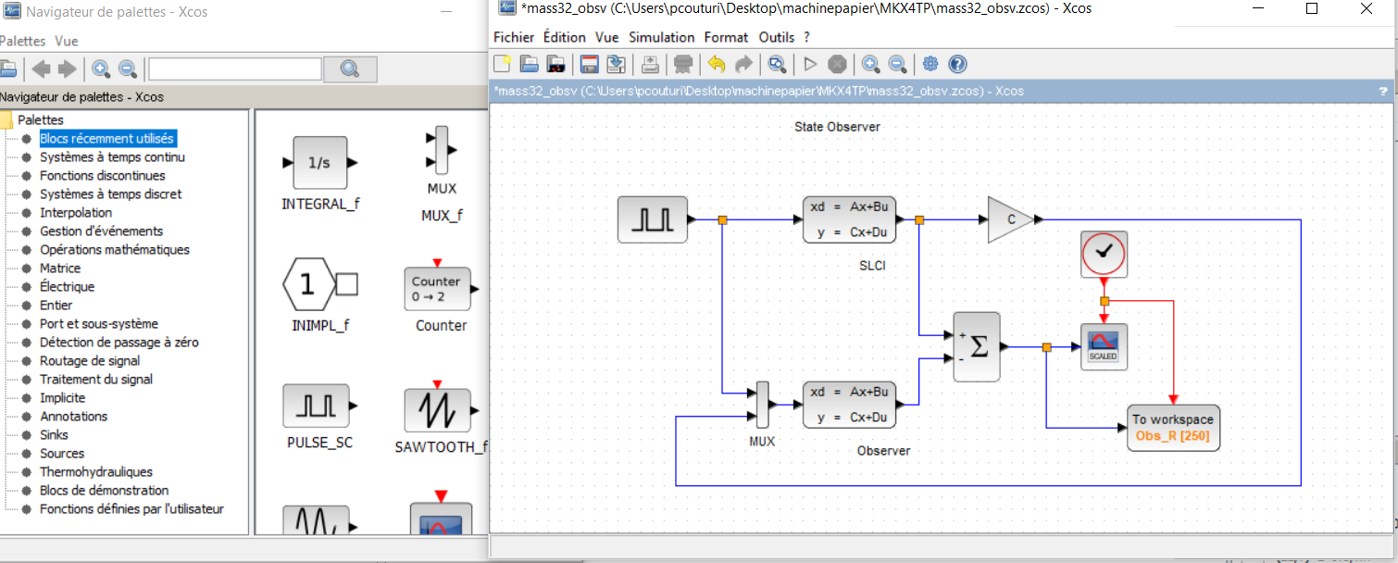This screenshot has height=563, width=1398.
Task: Export the diagram via toolbar icon
Action: point(650,64)
